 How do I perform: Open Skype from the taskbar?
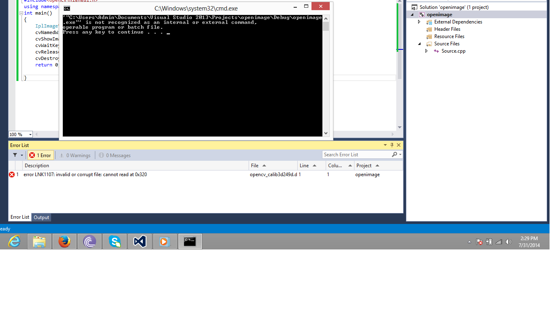click(x=115, y=241)
